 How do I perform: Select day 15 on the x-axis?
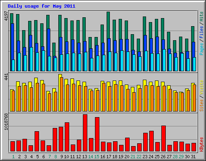(x=97, y=157)
